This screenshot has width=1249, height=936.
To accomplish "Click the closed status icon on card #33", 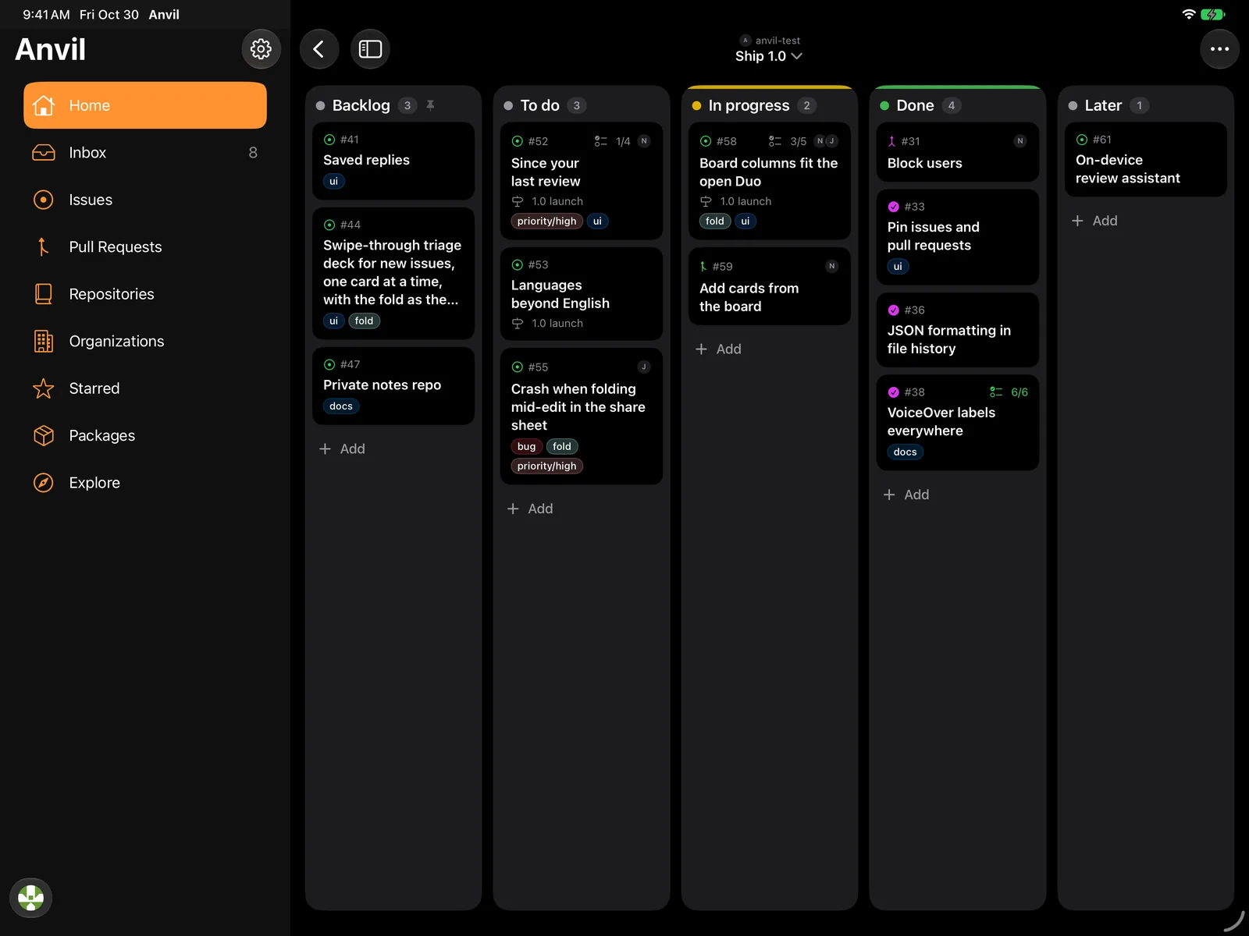I will click(x=894, y=207).
